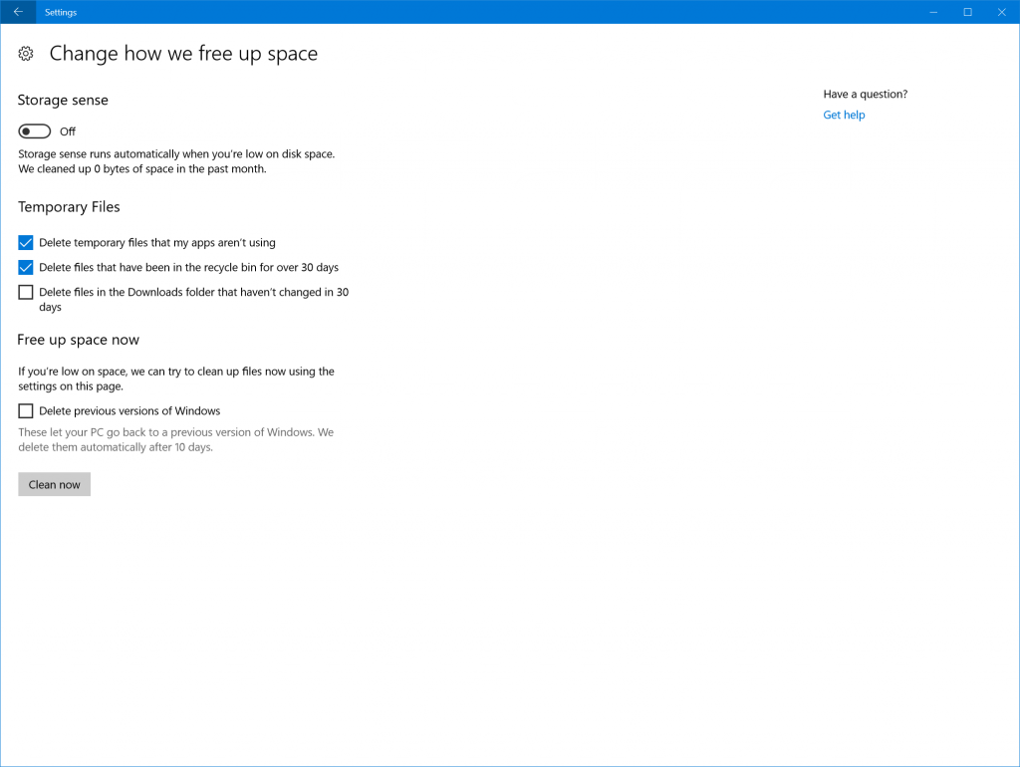Turn on the Storage sense switch

34,131
